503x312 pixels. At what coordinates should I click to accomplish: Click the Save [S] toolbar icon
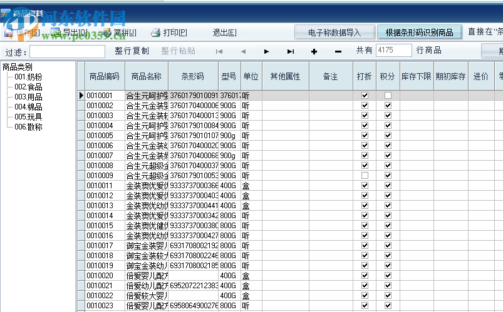coord(9,33)
